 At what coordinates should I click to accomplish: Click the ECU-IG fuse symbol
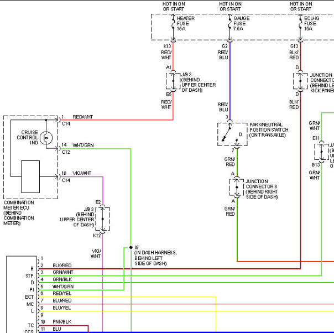(x=300, y=23)
